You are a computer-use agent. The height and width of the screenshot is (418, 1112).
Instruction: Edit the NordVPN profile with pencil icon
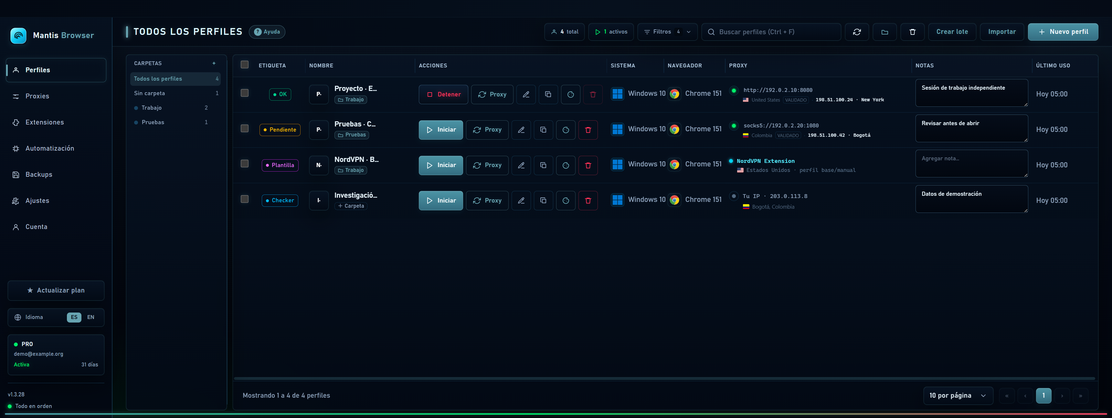[x=521, y=165]
